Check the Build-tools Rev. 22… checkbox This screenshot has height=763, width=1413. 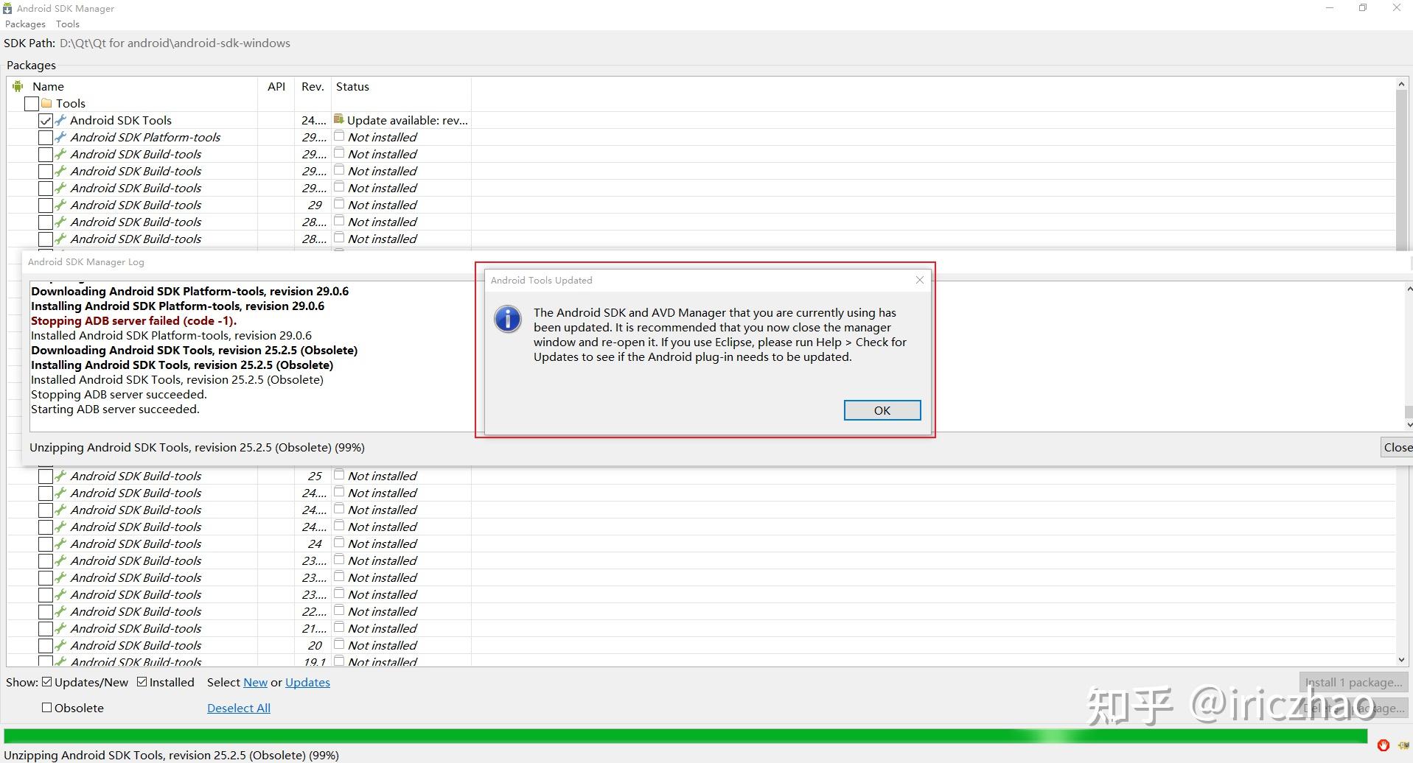(x=46, y=612)
